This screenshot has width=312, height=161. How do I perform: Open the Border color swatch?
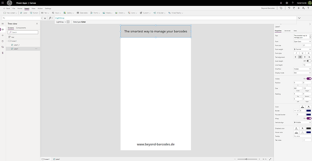pos(309,111)
